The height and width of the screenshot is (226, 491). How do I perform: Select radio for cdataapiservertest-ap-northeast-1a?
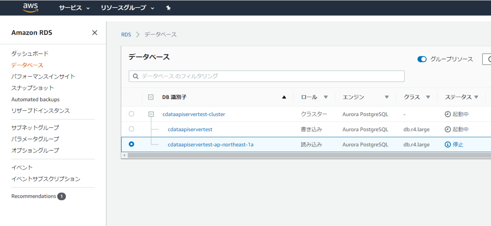131,144
